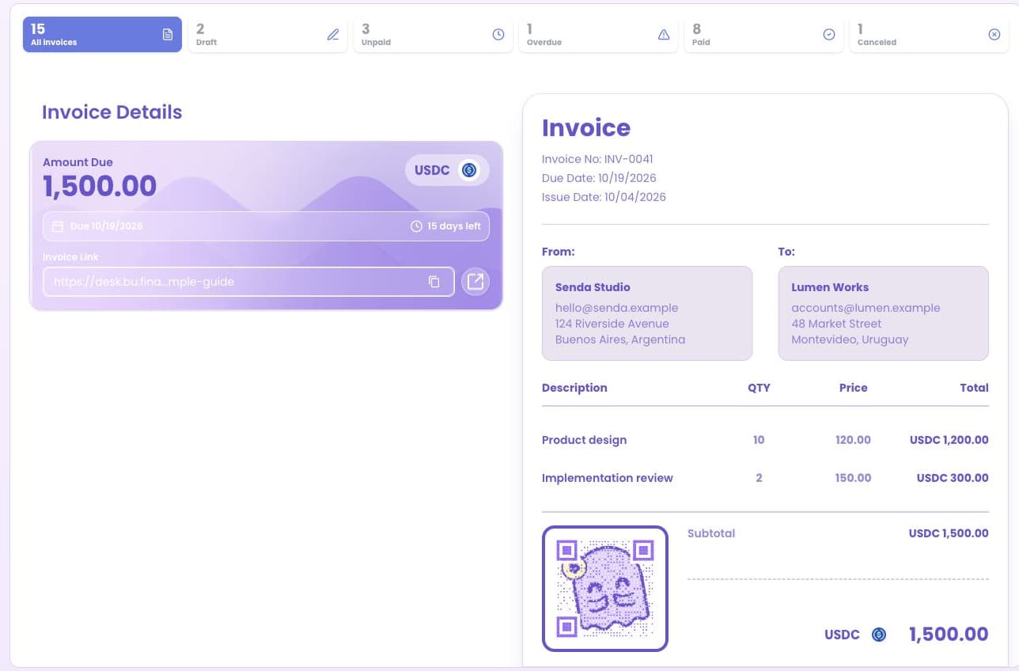Click the pencil icon on Draft tab
1019x671 pixels.
[x=333, y=35]
